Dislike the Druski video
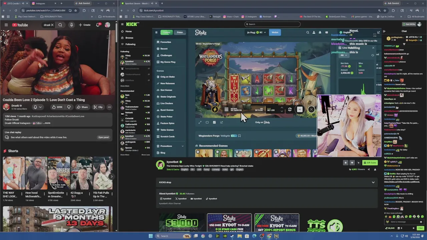427x240 pixels. [69, 107]
